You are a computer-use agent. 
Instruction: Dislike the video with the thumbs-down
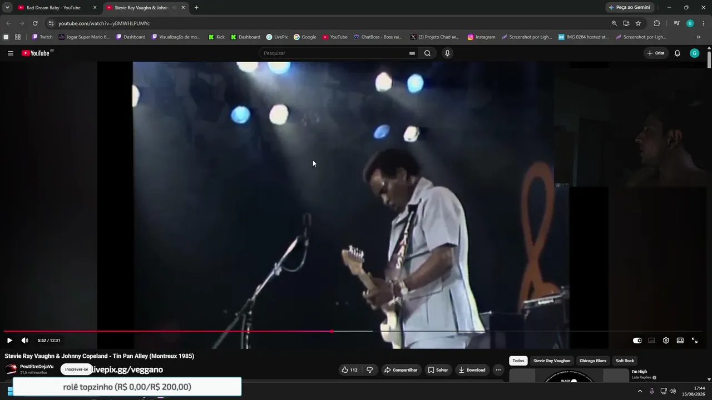369,370
